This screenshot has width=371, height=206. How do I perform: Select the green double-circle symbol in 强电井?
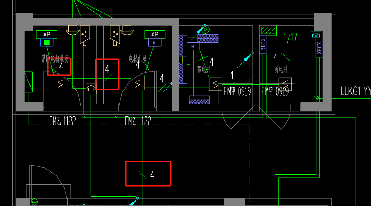[205, 30]
